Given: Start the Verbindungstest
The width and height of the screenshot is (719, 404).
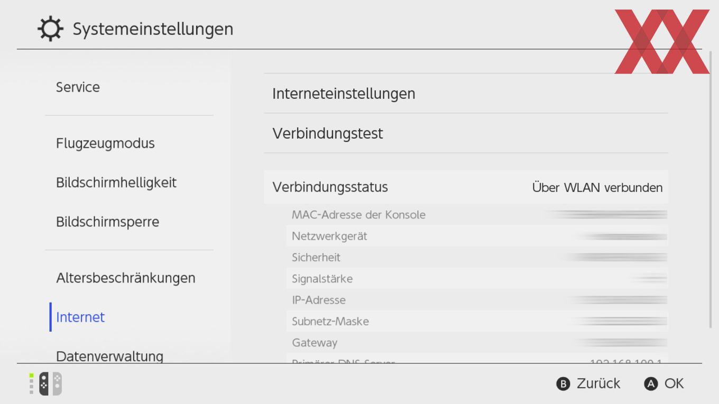Looking at the screenshot, I should 466,133.
